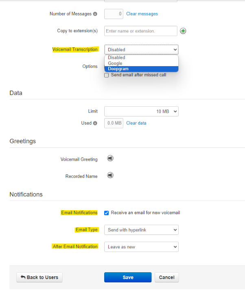This screenshot has height=297, width=245.
Task: Uncheck Receive an email for new voicemail
Action: (x=106, y=213)
